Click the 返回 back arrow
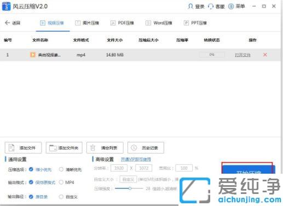 pos(7,22)
